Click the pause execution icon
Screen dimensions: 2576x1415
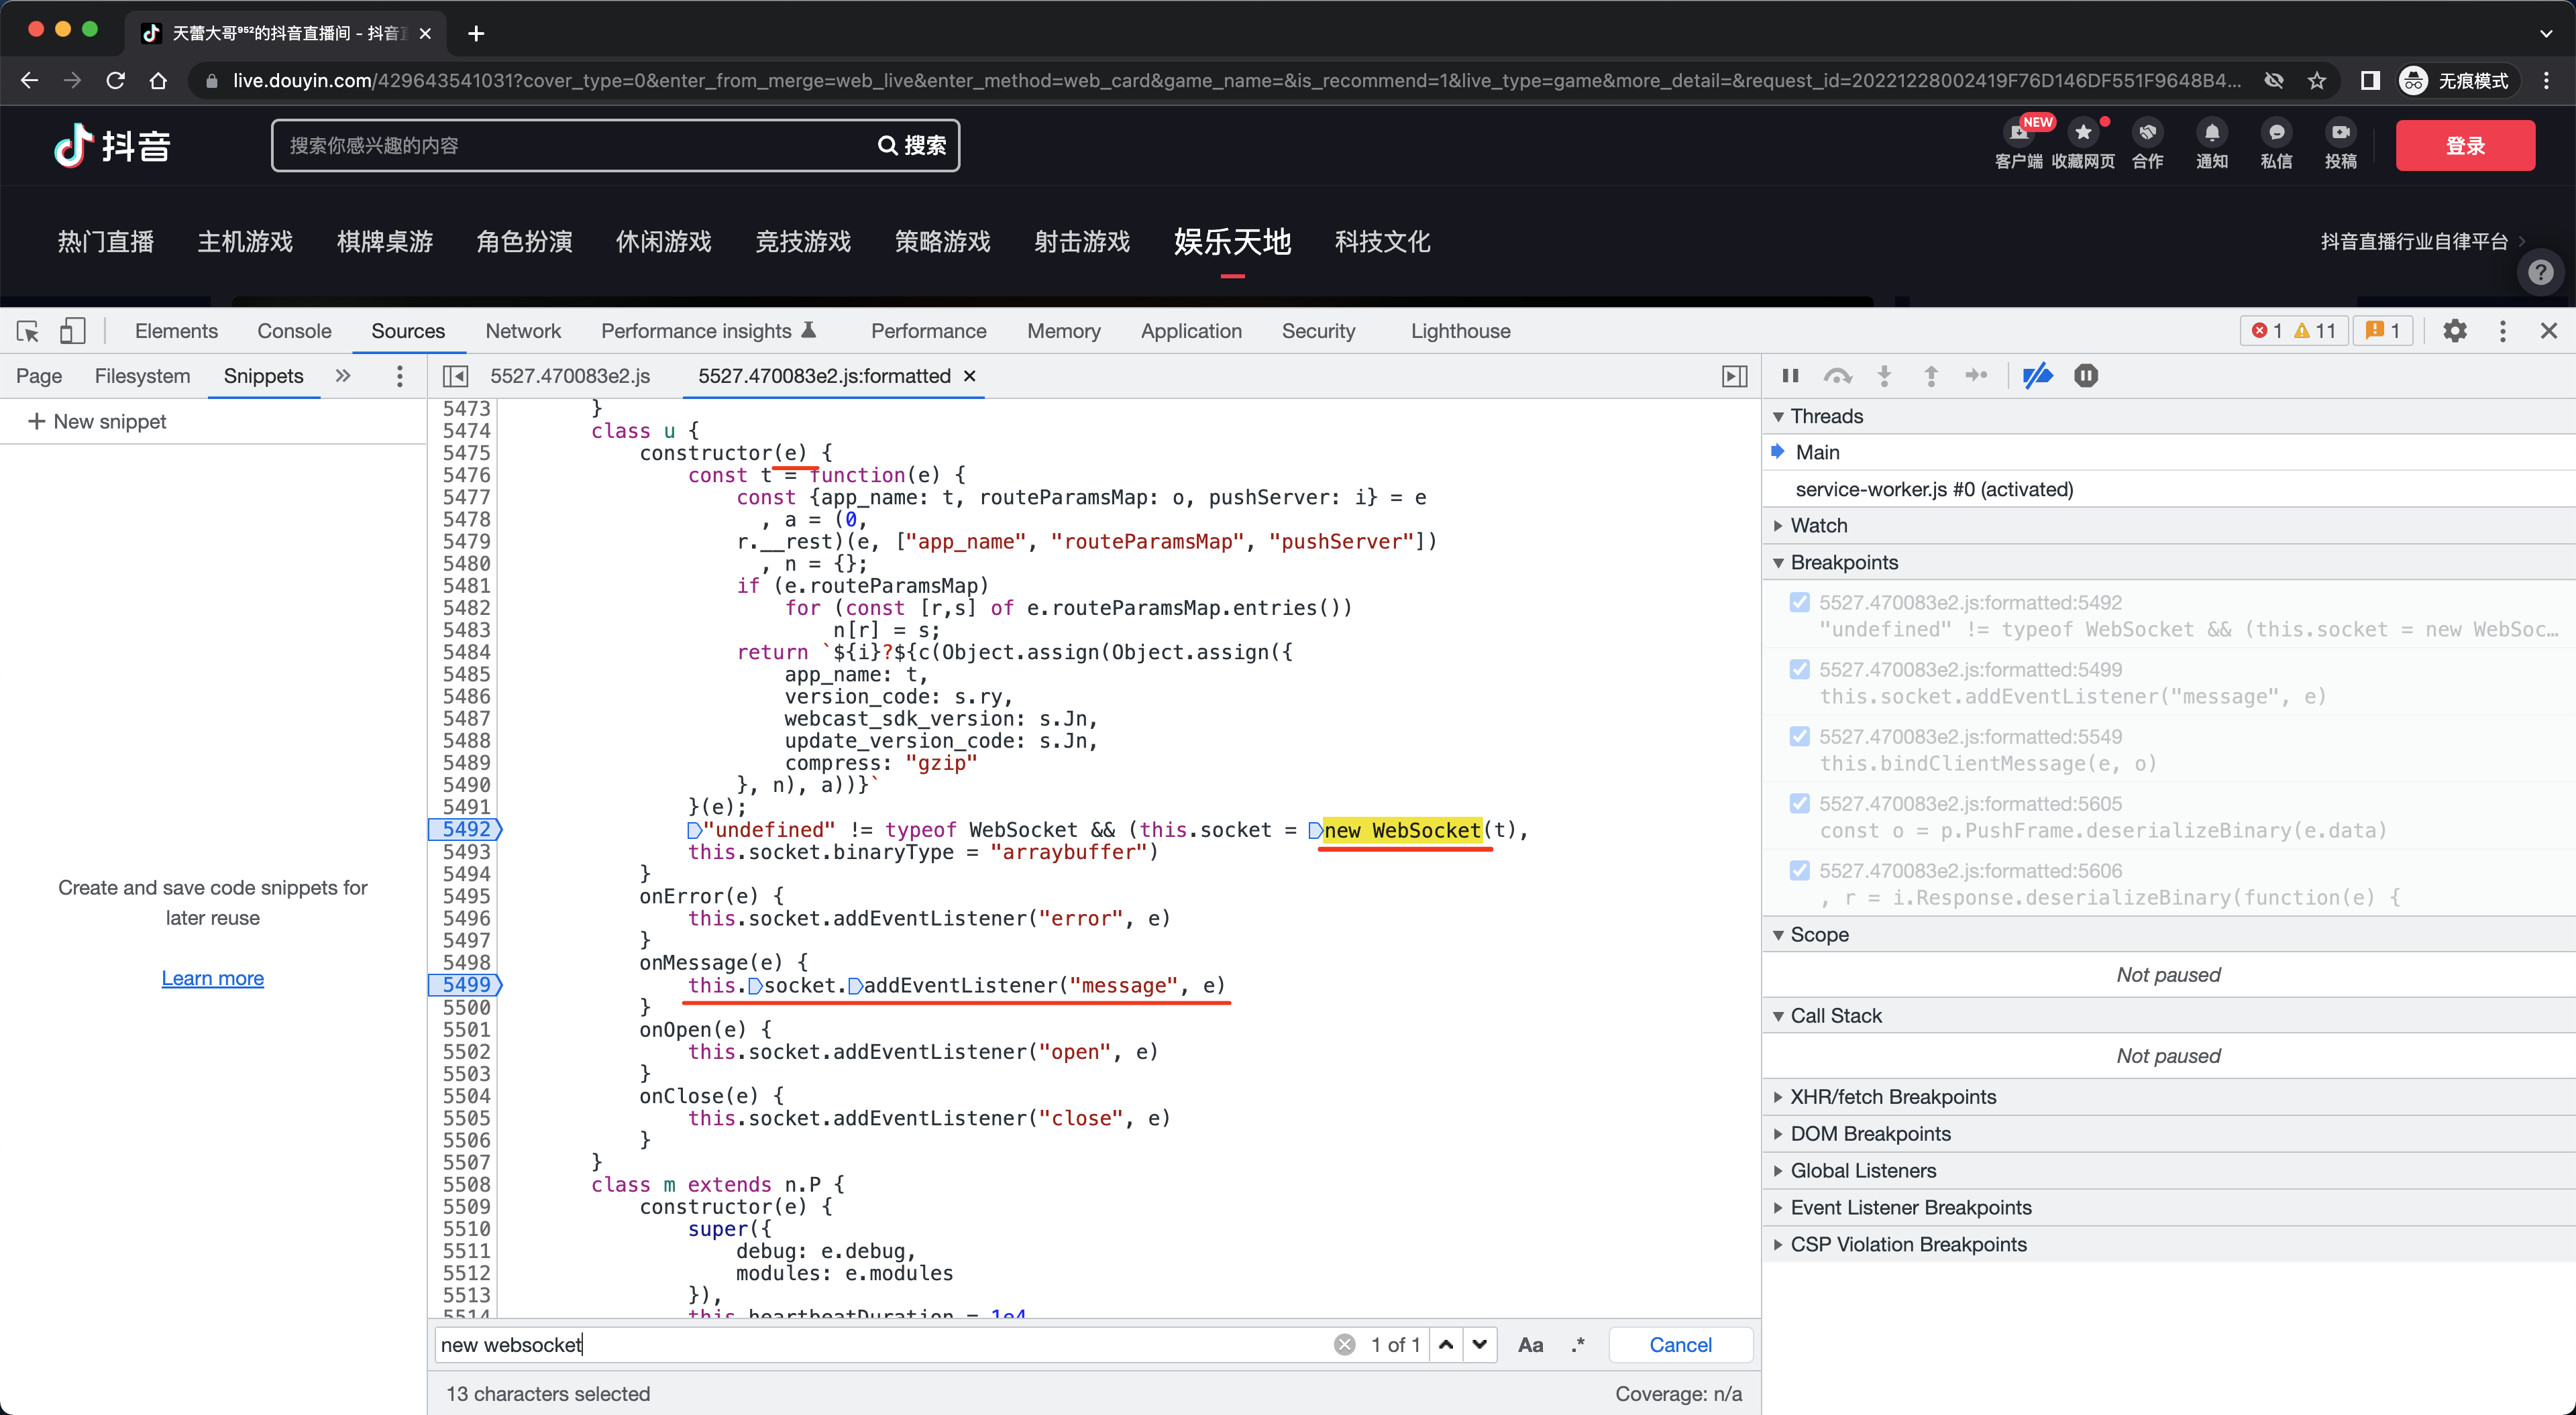click(x=1793, y=375)
